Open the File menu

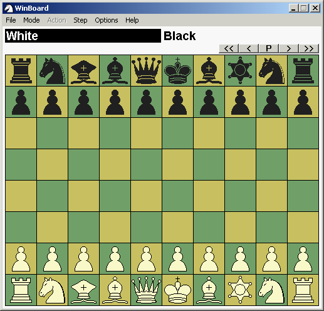click(11, 20)
